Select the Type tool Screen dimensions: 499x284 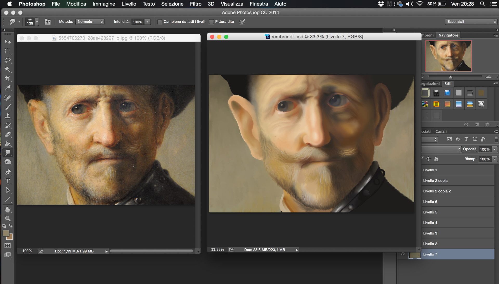click(x=8, y=181)
